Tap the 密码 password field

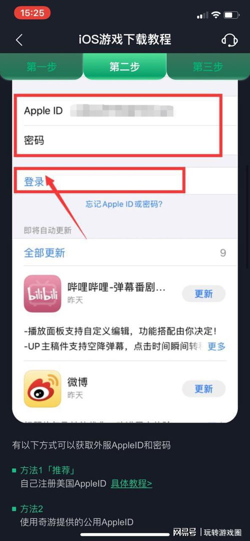point(125,141)
